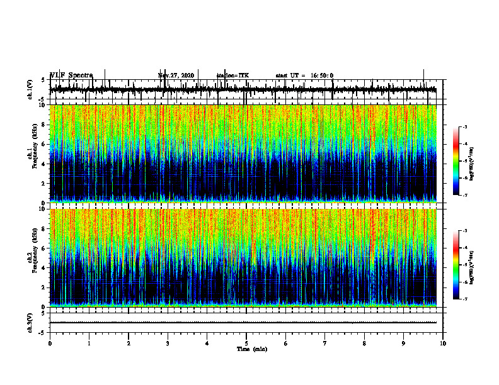499x385 pixels.
Task: Click the ch.2 spectrogram color scale bar
Action: click(456, 265)
